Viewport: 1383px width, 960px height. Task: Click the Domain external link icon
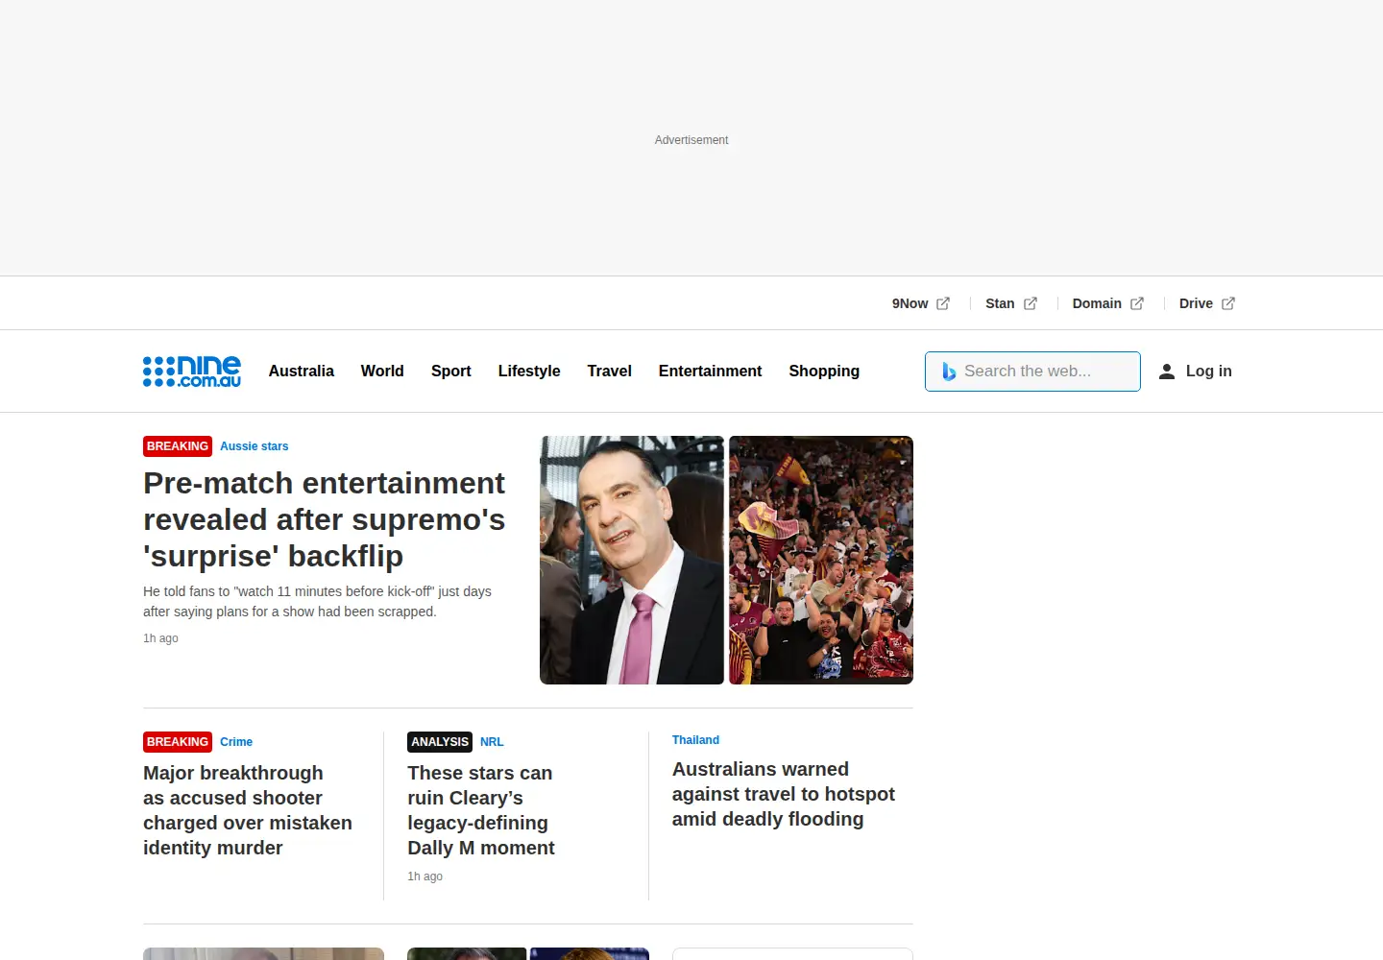coord(1137,303)
